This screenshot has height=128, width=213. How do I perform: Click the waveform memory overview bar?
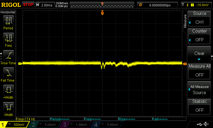[102, 5]
